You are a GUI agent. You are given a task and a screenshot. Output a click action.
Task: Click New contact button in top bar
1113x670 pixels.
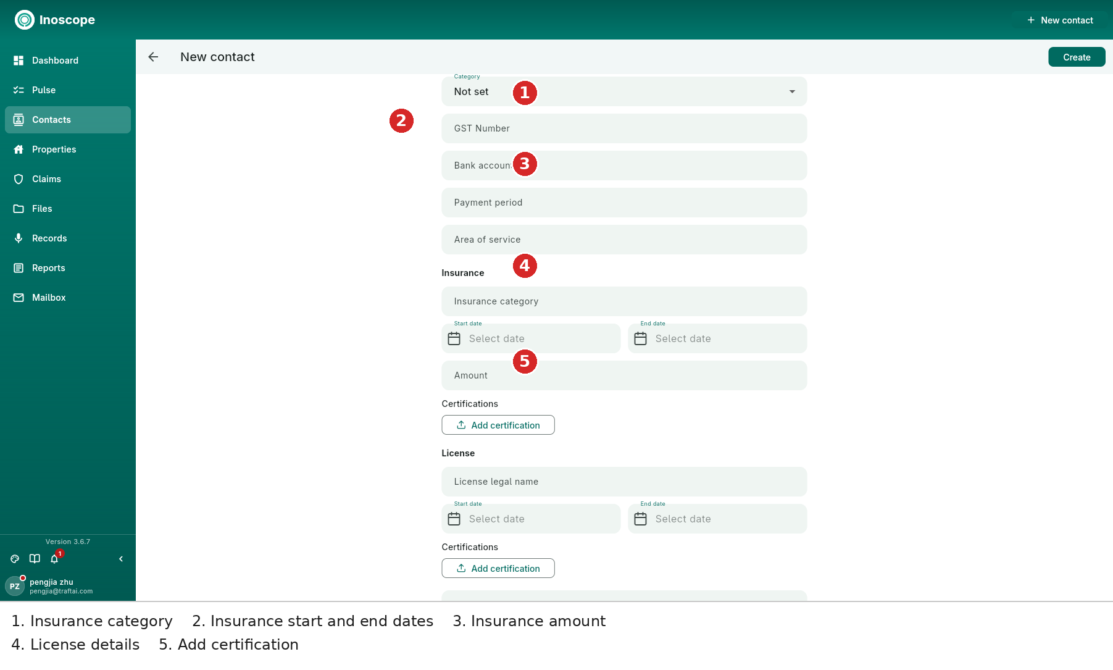click(x=1060, y=20)
